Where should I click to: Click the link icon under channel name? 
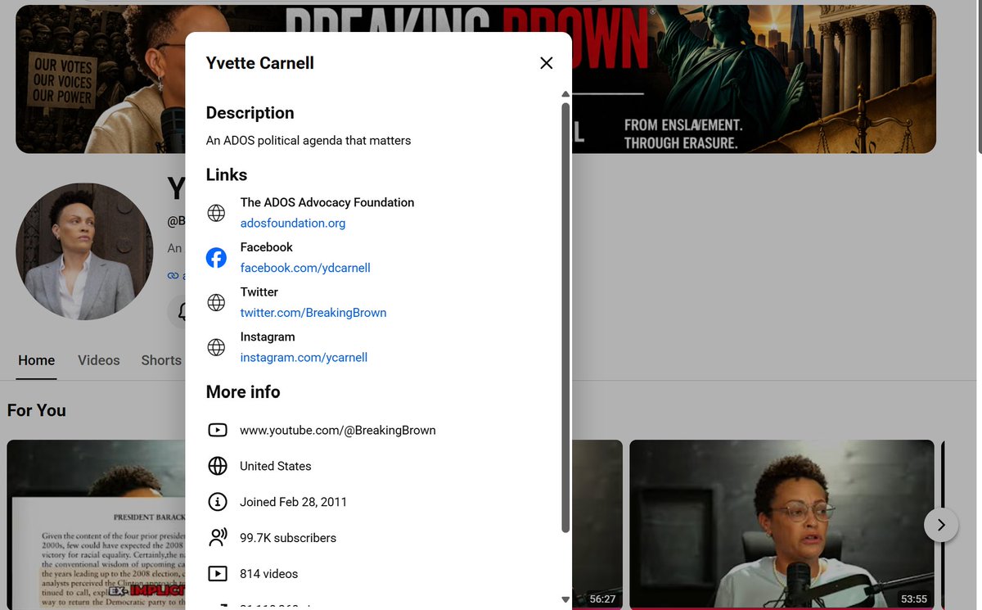click(173, 276)
